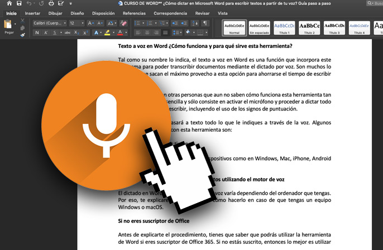Open the Calibri font name dropdown
The height and width of the screenshot is (250, 383).
pyautogui.click(x=49, y=23)
